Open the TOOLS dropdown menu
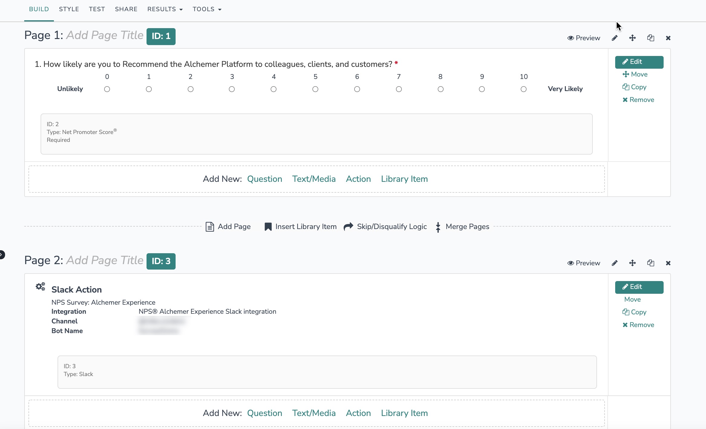The height and width of the screenshot is (429, 706). (x=207, y=9)
